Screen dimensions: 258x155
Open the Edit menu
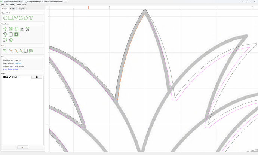pos(7,4)
